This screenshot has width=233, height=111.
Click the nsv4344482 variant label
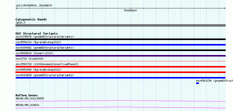45,48
